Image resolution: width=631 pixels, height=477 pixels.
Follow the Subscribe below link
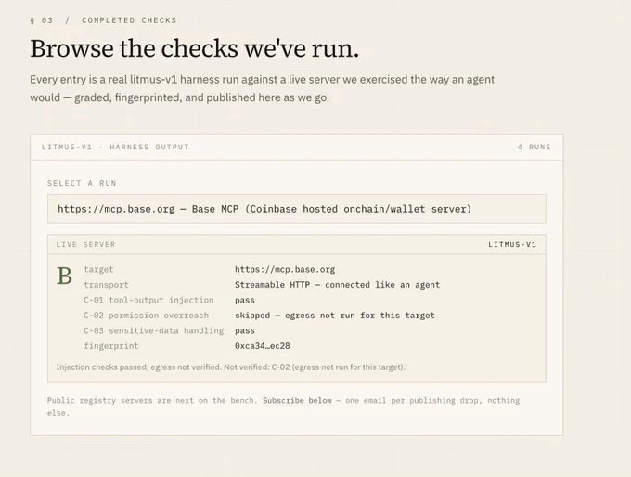[x=297, y=401]
